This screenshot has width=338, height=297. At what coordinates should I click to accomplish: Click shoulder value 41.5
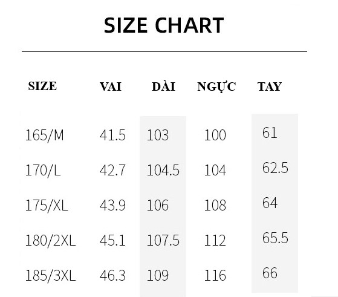(112, 135)
